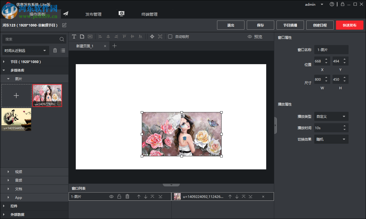This screenshot has height=219, width=366.
Task: Select the text tool in the toolbar
Action: 74,36
